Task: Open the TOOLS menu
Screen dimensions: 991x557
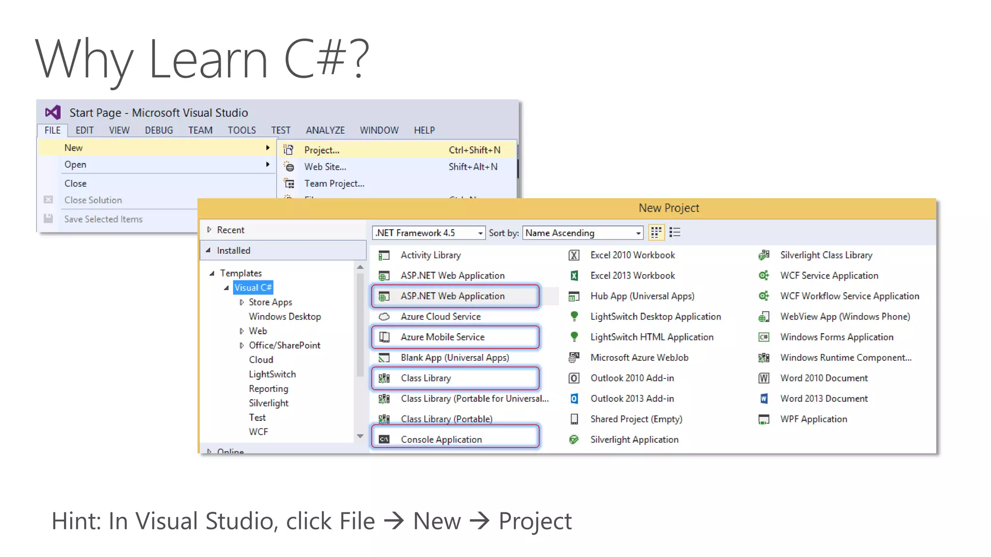Action: [241, 130]
